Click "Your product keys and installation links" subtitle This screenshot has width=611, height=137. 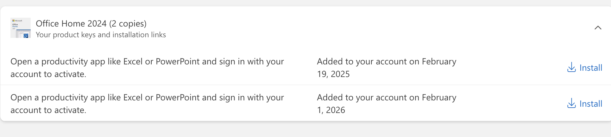pyautogui.click(x=101, y=35)
